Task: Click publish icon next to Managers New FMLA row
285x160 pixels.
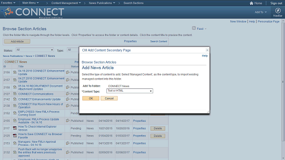Action: click(x=68, y=143)
